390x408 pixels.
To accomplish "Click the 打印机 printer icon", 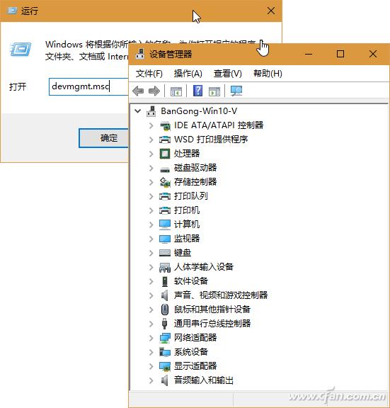I will tap(165, 210).
